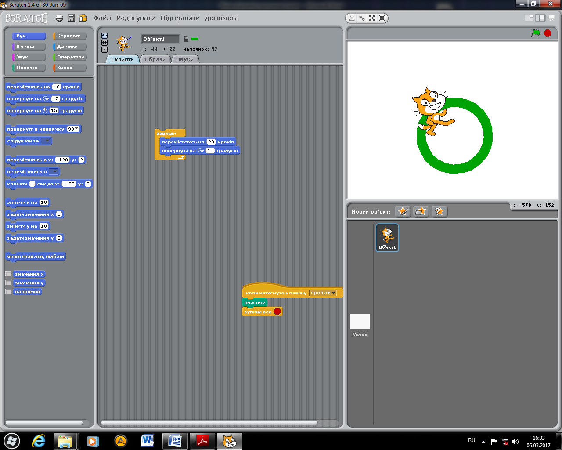Click red stop icon in зупини все block

coord(277,312)
